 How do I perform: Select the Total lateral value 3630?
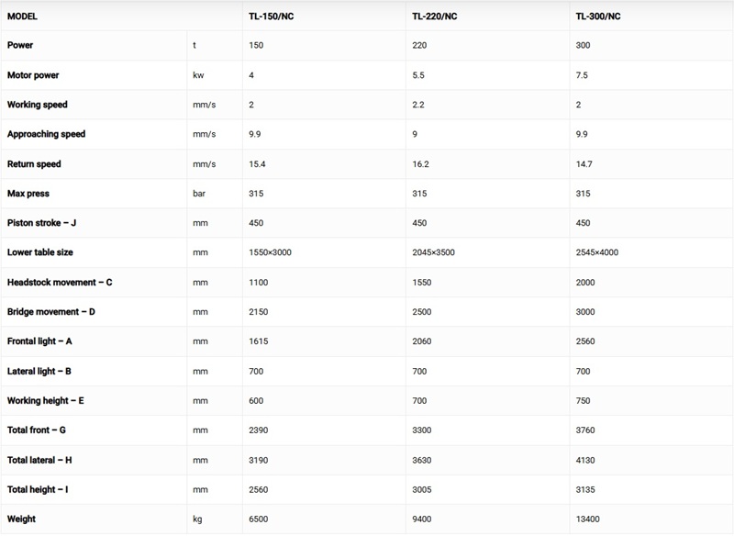click(x=423, y=461)
